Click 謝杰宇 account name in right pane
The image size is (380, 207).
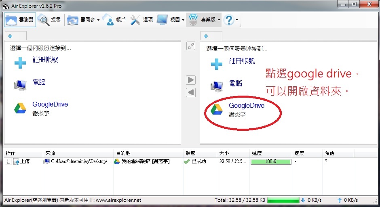pyautogui.click(x=237, y=114)
